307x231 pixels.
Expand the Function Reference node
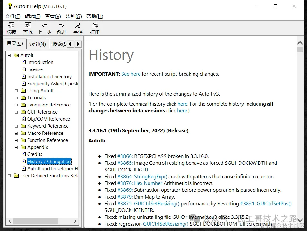[16, 140]
